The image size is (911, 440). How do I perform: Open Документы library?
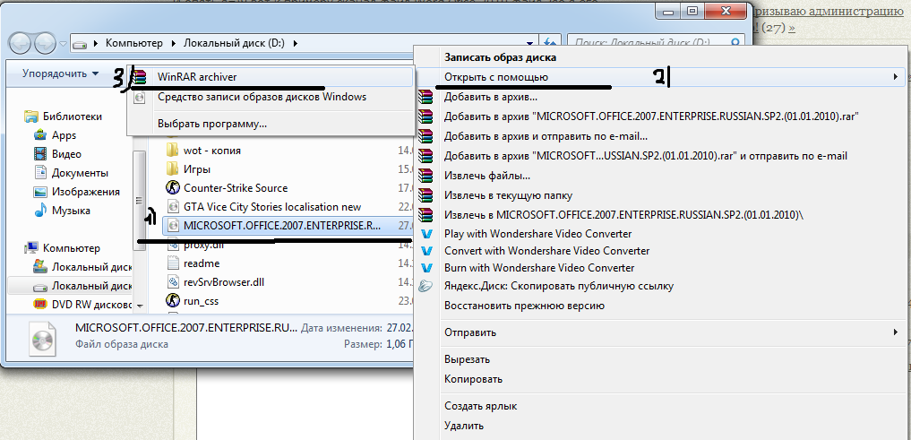80,173
